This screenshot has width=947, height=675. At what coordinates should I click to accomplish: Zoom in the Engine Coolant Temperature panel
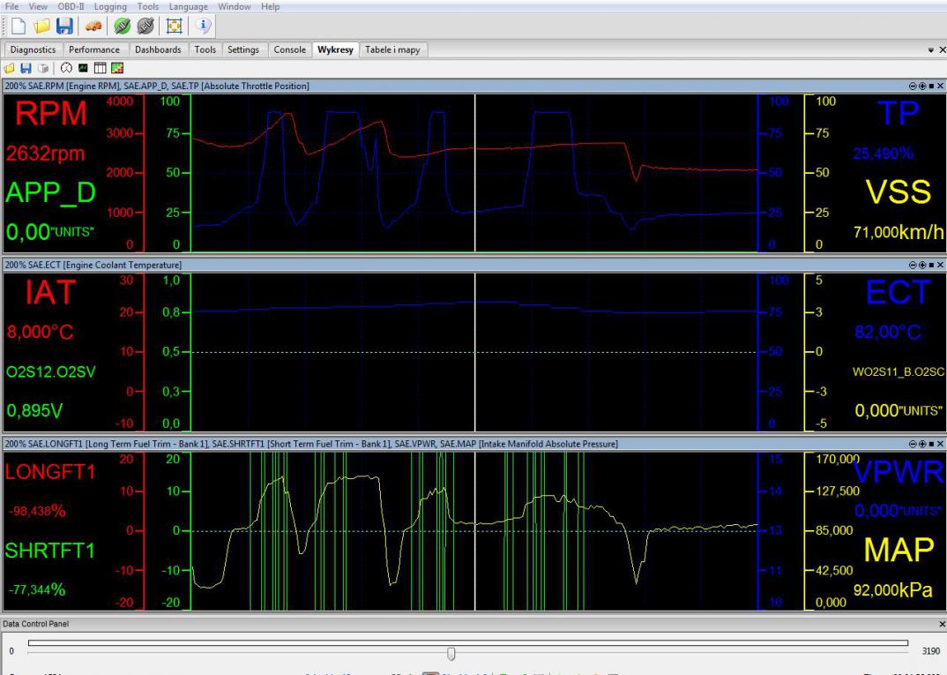(x=921, y=265)
